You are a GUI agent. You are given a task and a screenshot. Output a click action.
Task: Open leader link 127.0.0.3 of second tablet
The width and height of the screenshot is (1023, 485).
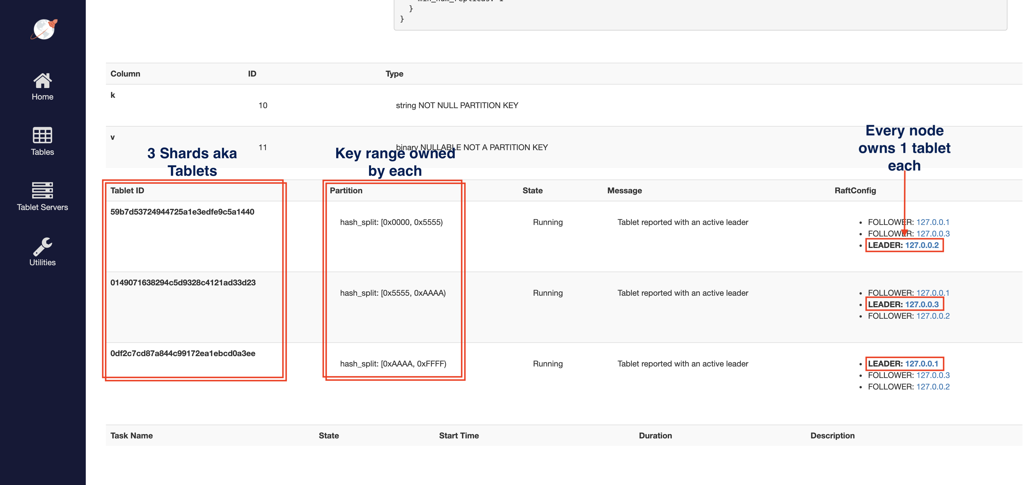click(922, 304)
